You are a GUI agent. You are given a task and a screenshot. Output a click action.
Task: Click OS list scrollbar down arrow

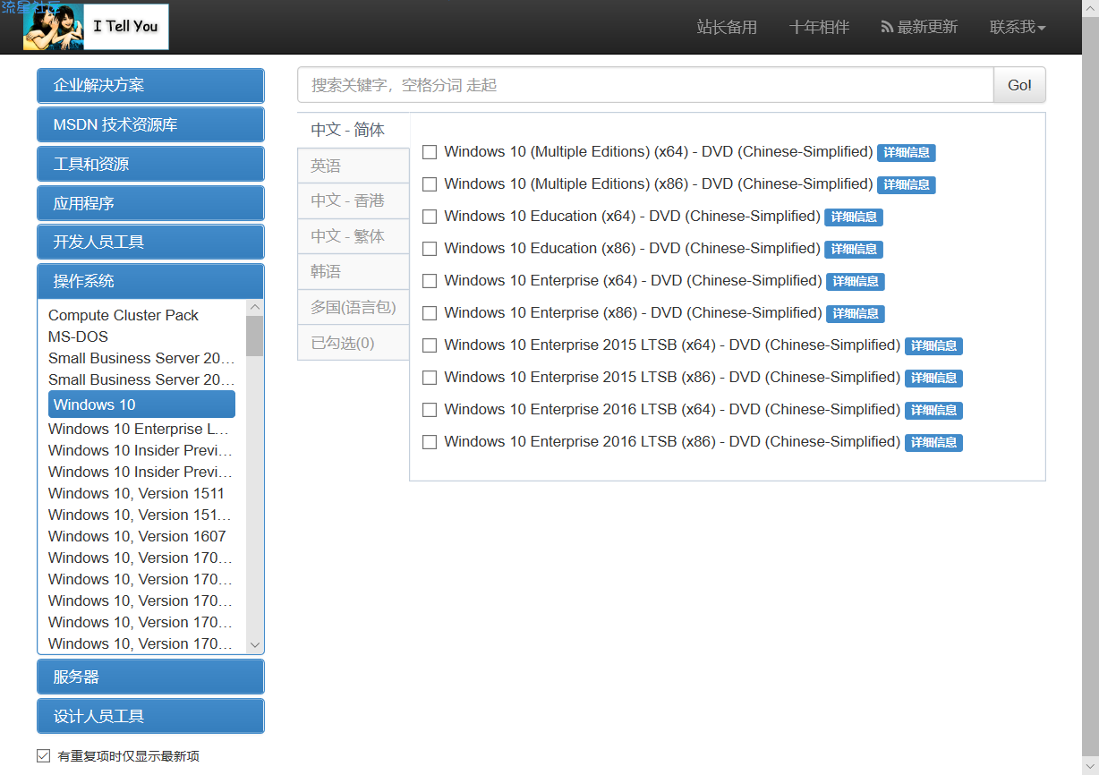pyautogui.click(x=254, y=644)
